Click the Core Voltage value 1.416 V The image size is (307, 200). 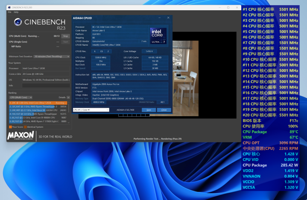pyautogui.click(x=149, y=51)
